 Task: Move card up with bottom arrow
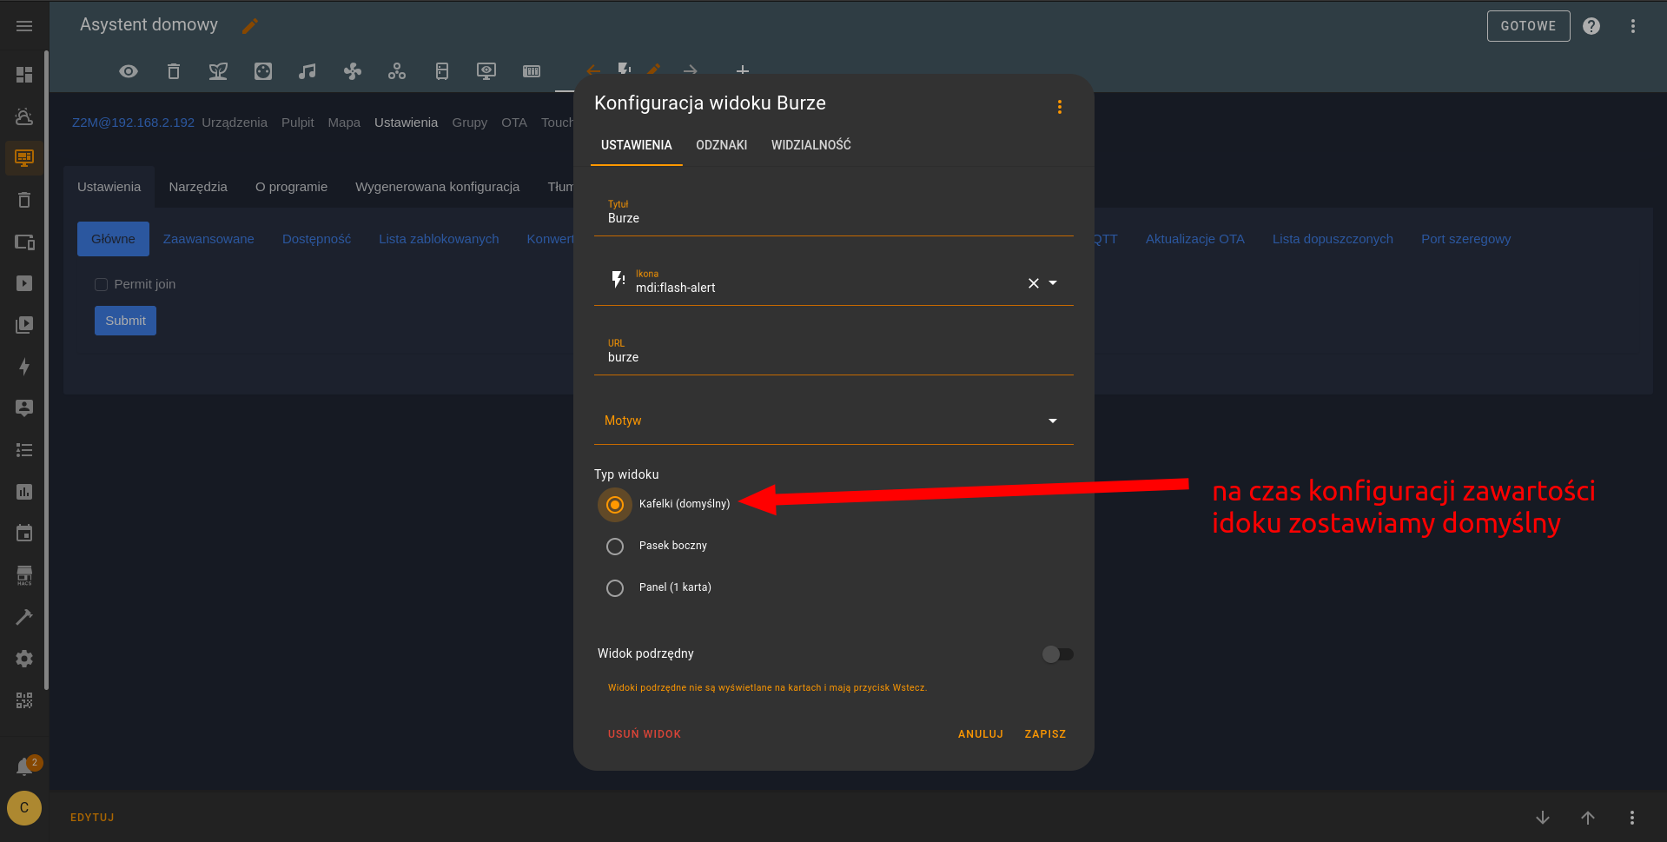pos(1588,818)
